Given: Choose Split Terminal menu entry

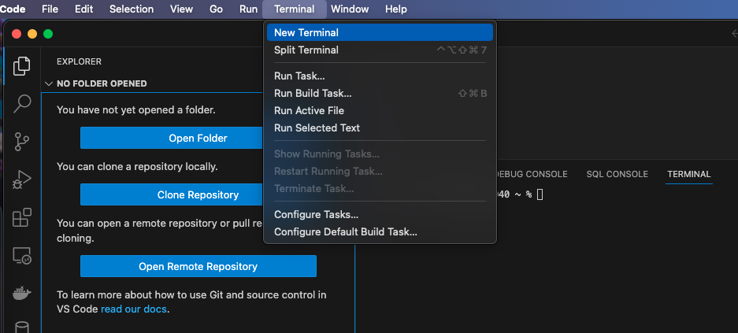Looking at the screenshot, I should pos(306,50).
